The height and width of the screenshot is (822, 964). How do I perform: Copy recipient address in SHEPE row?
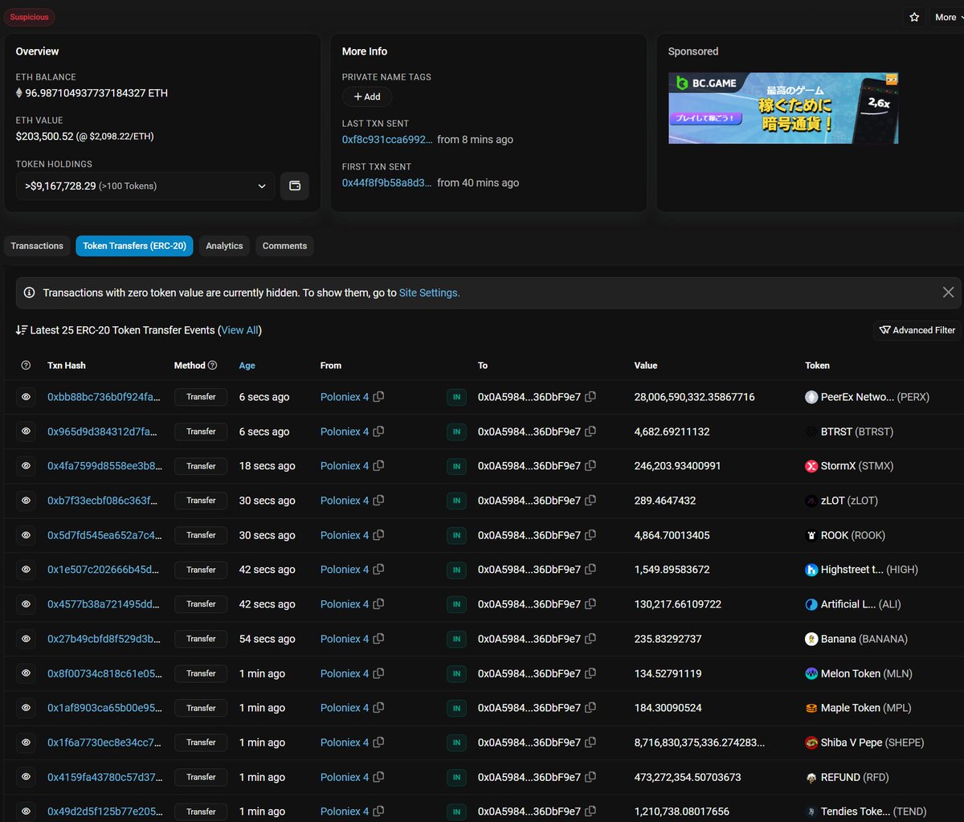(590, 742)
